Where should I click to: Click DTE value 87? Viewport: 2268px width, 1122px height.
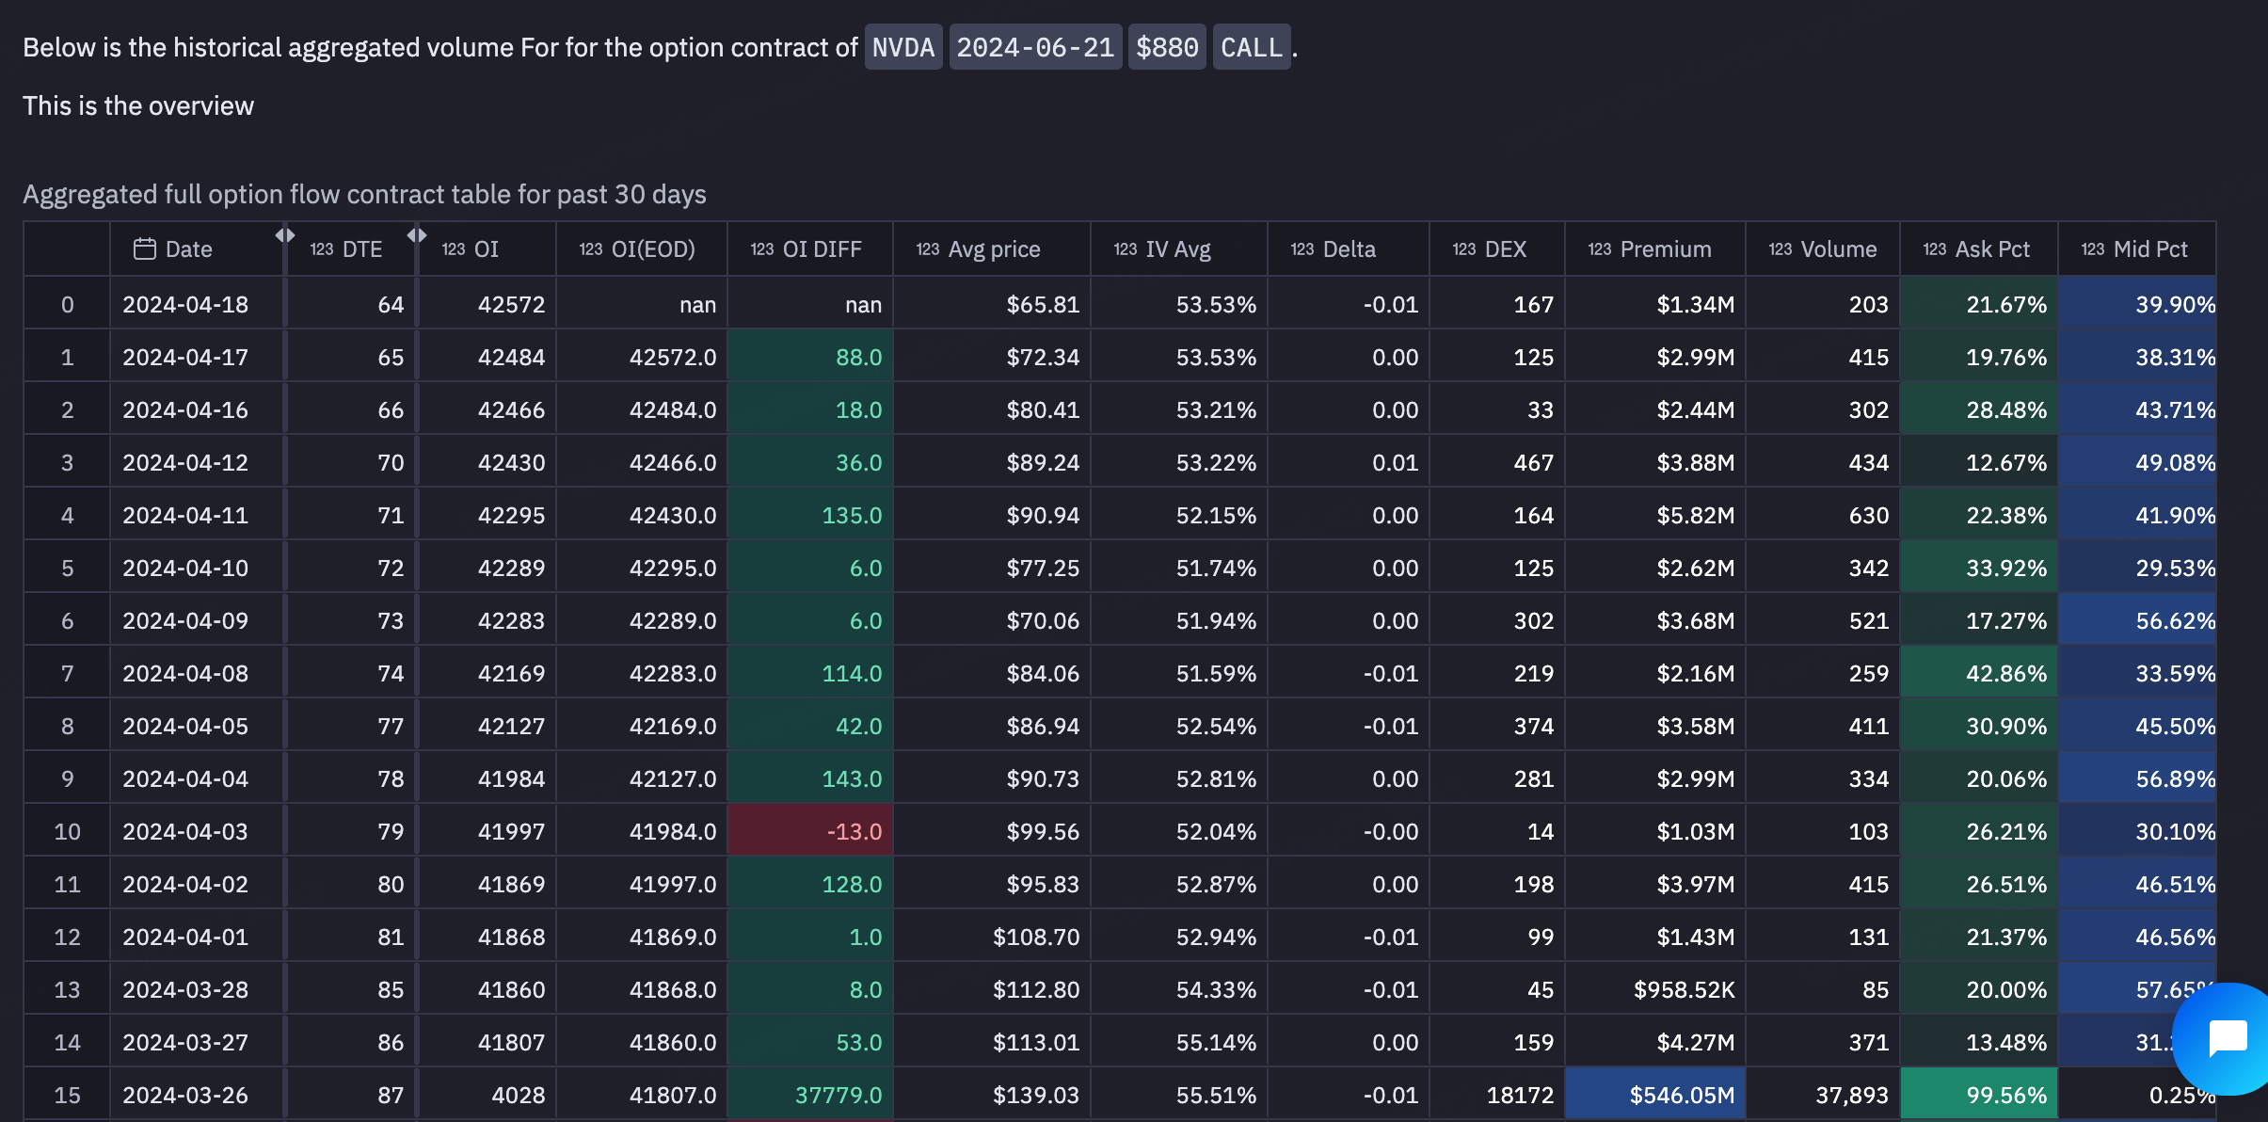[x=351, y=1095]
